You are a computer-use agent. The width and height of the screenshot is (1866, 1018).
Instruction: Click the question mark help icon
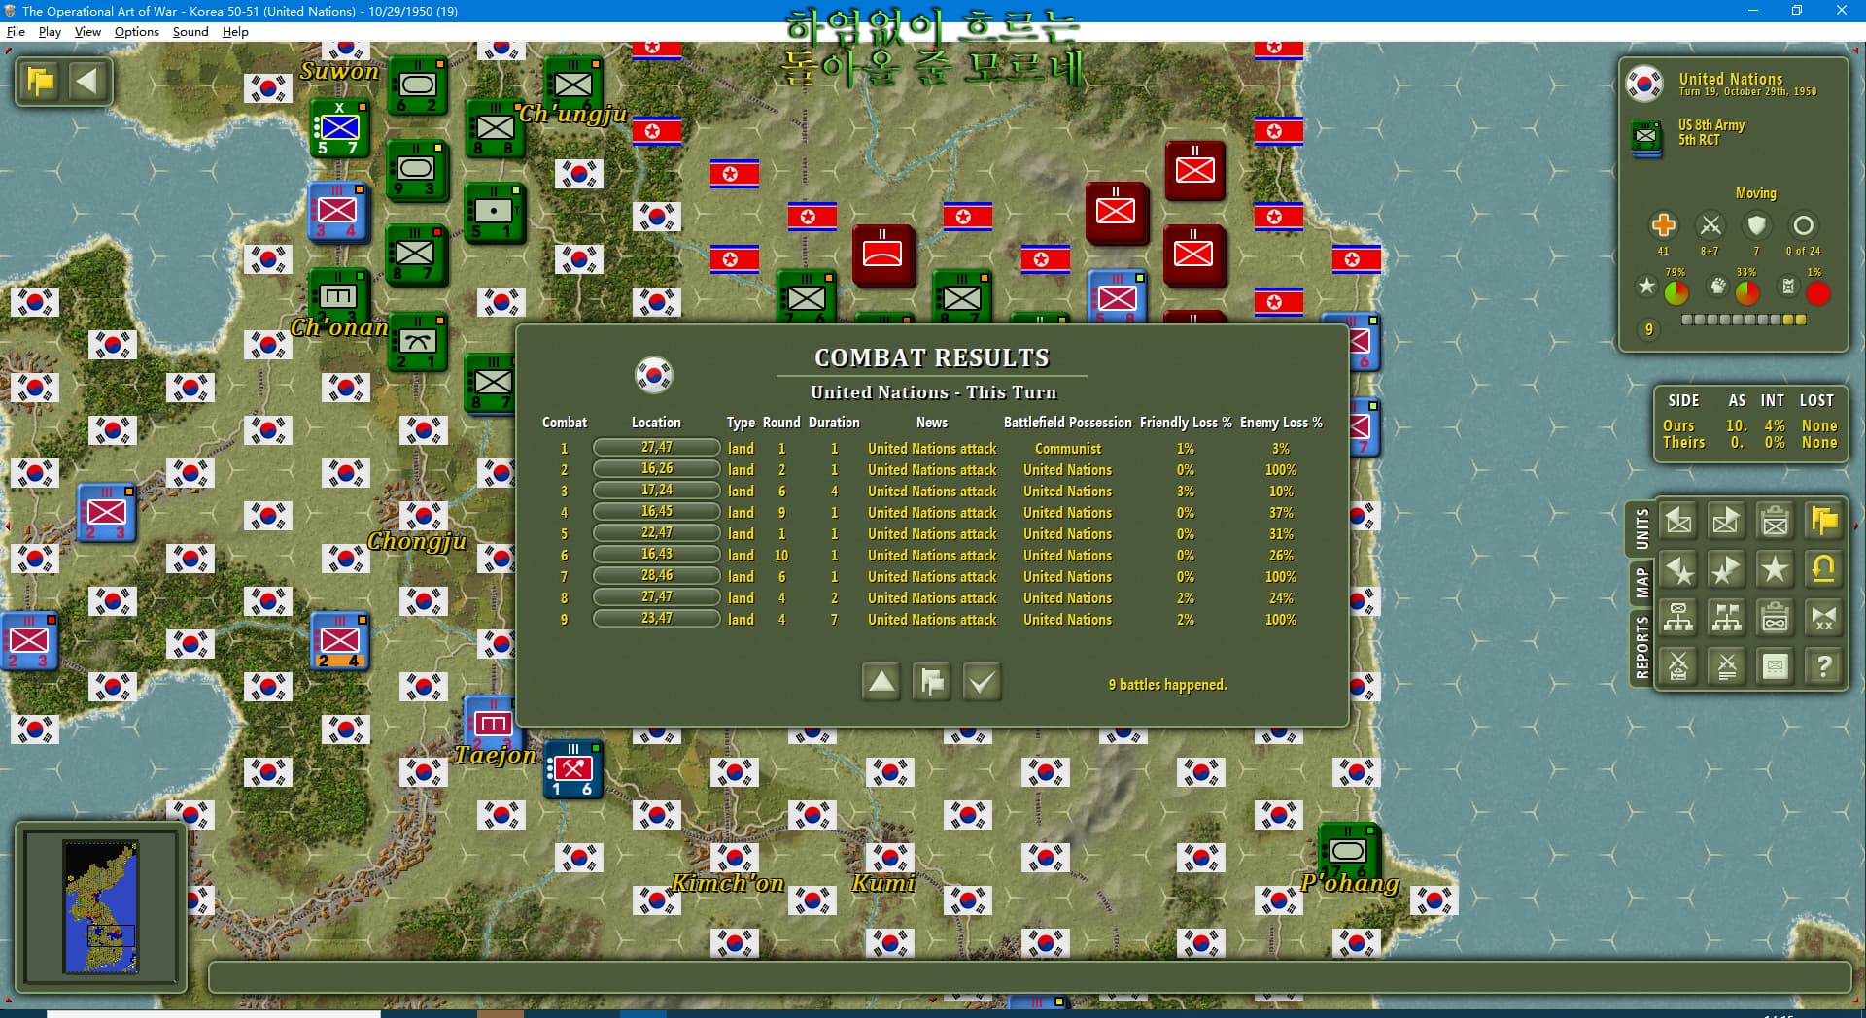point(1824,666)
